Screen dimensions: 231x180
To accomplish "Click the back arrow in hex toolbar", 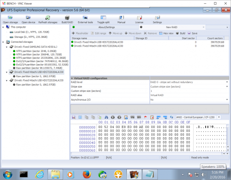I will point(113,117).
